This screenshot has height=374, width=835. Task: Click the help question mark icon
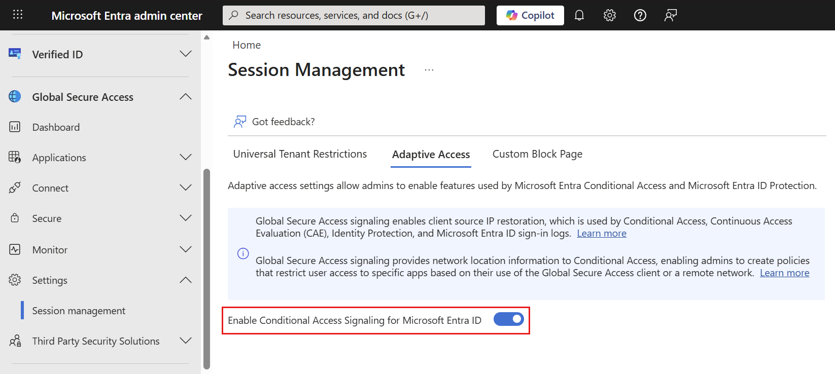[640, 15]
